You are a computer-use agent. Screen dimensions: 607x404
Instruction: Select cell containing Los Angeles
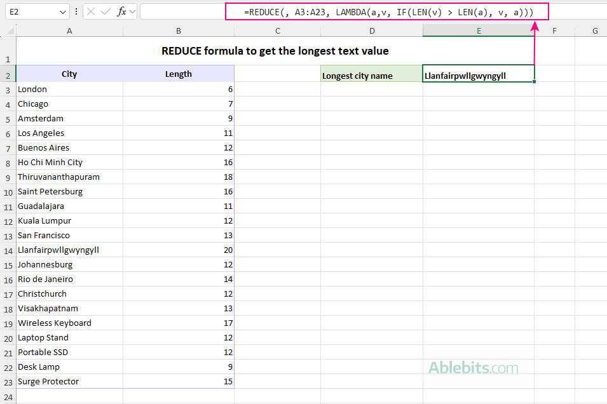[69, 133]
